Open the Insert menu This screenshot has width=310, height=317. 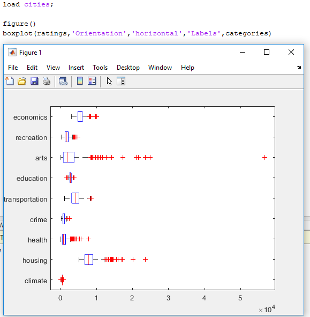[x=76, y=68]
